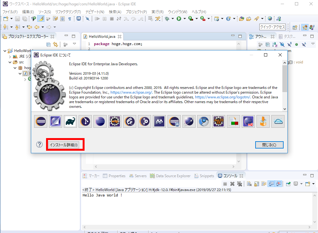Clear the console with the Clear Console icon
318x233 pixels.
[x=249, y=184]
